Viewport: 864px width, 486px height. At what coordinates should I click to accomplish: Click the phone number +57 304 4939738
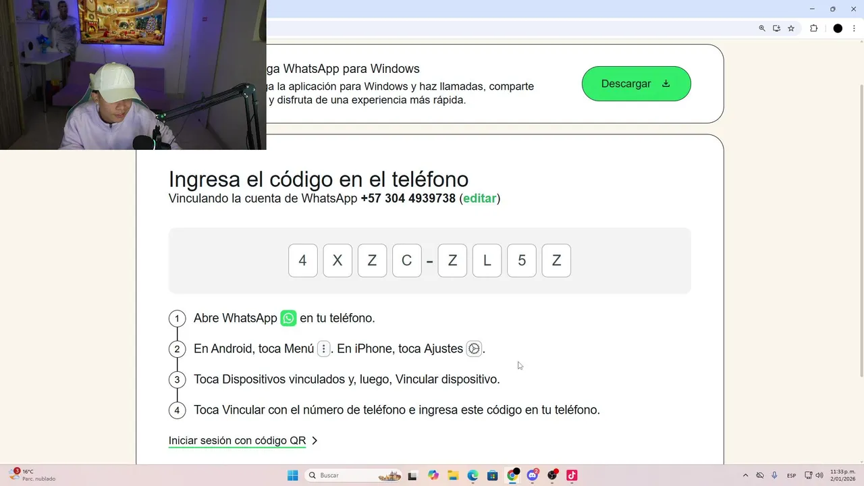[x=408, y=198]
